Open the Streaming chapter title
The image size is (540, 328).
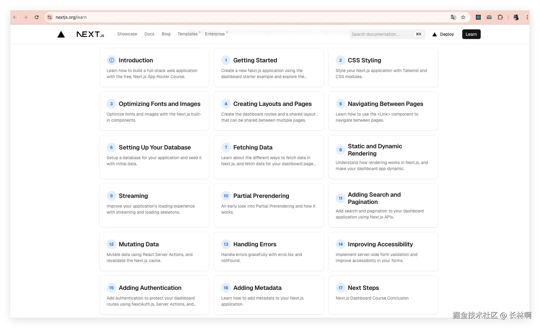coord(133,196)
